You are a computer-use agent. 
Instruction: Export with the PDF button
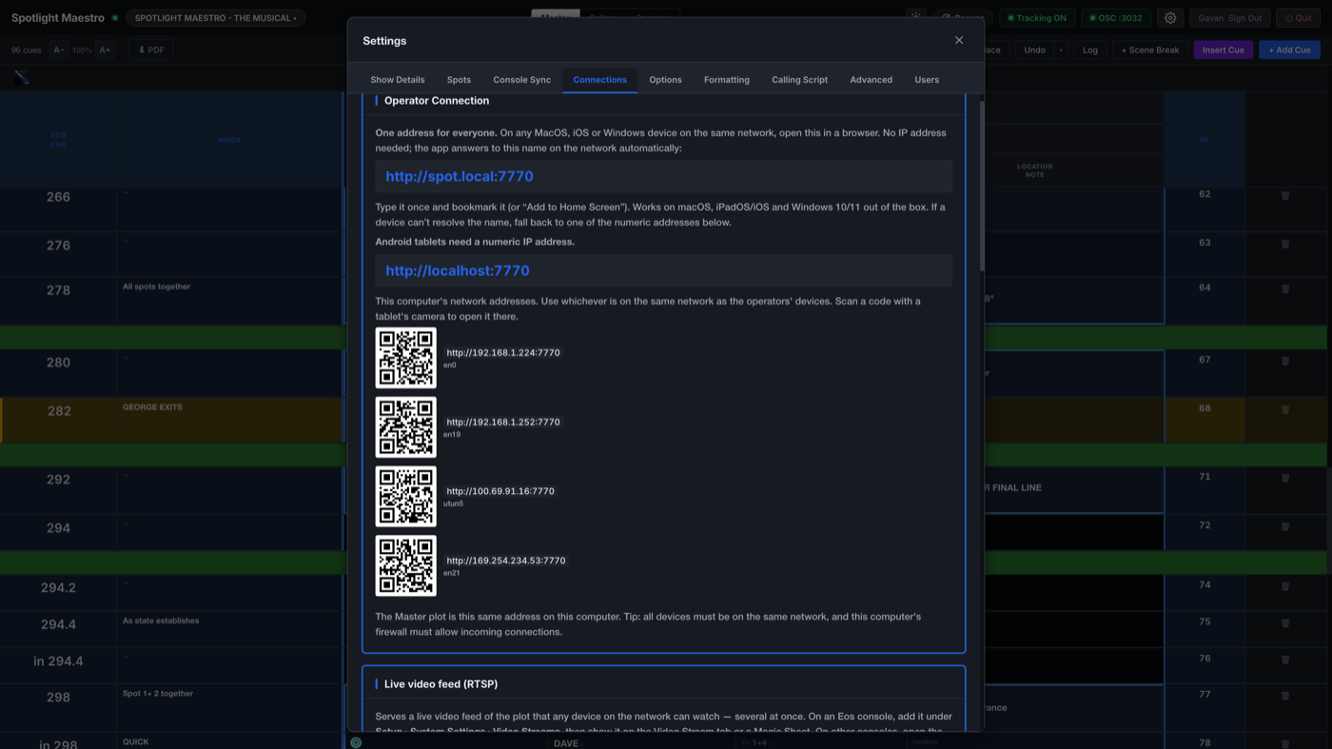pyautogui.click(x=150, y=49)
